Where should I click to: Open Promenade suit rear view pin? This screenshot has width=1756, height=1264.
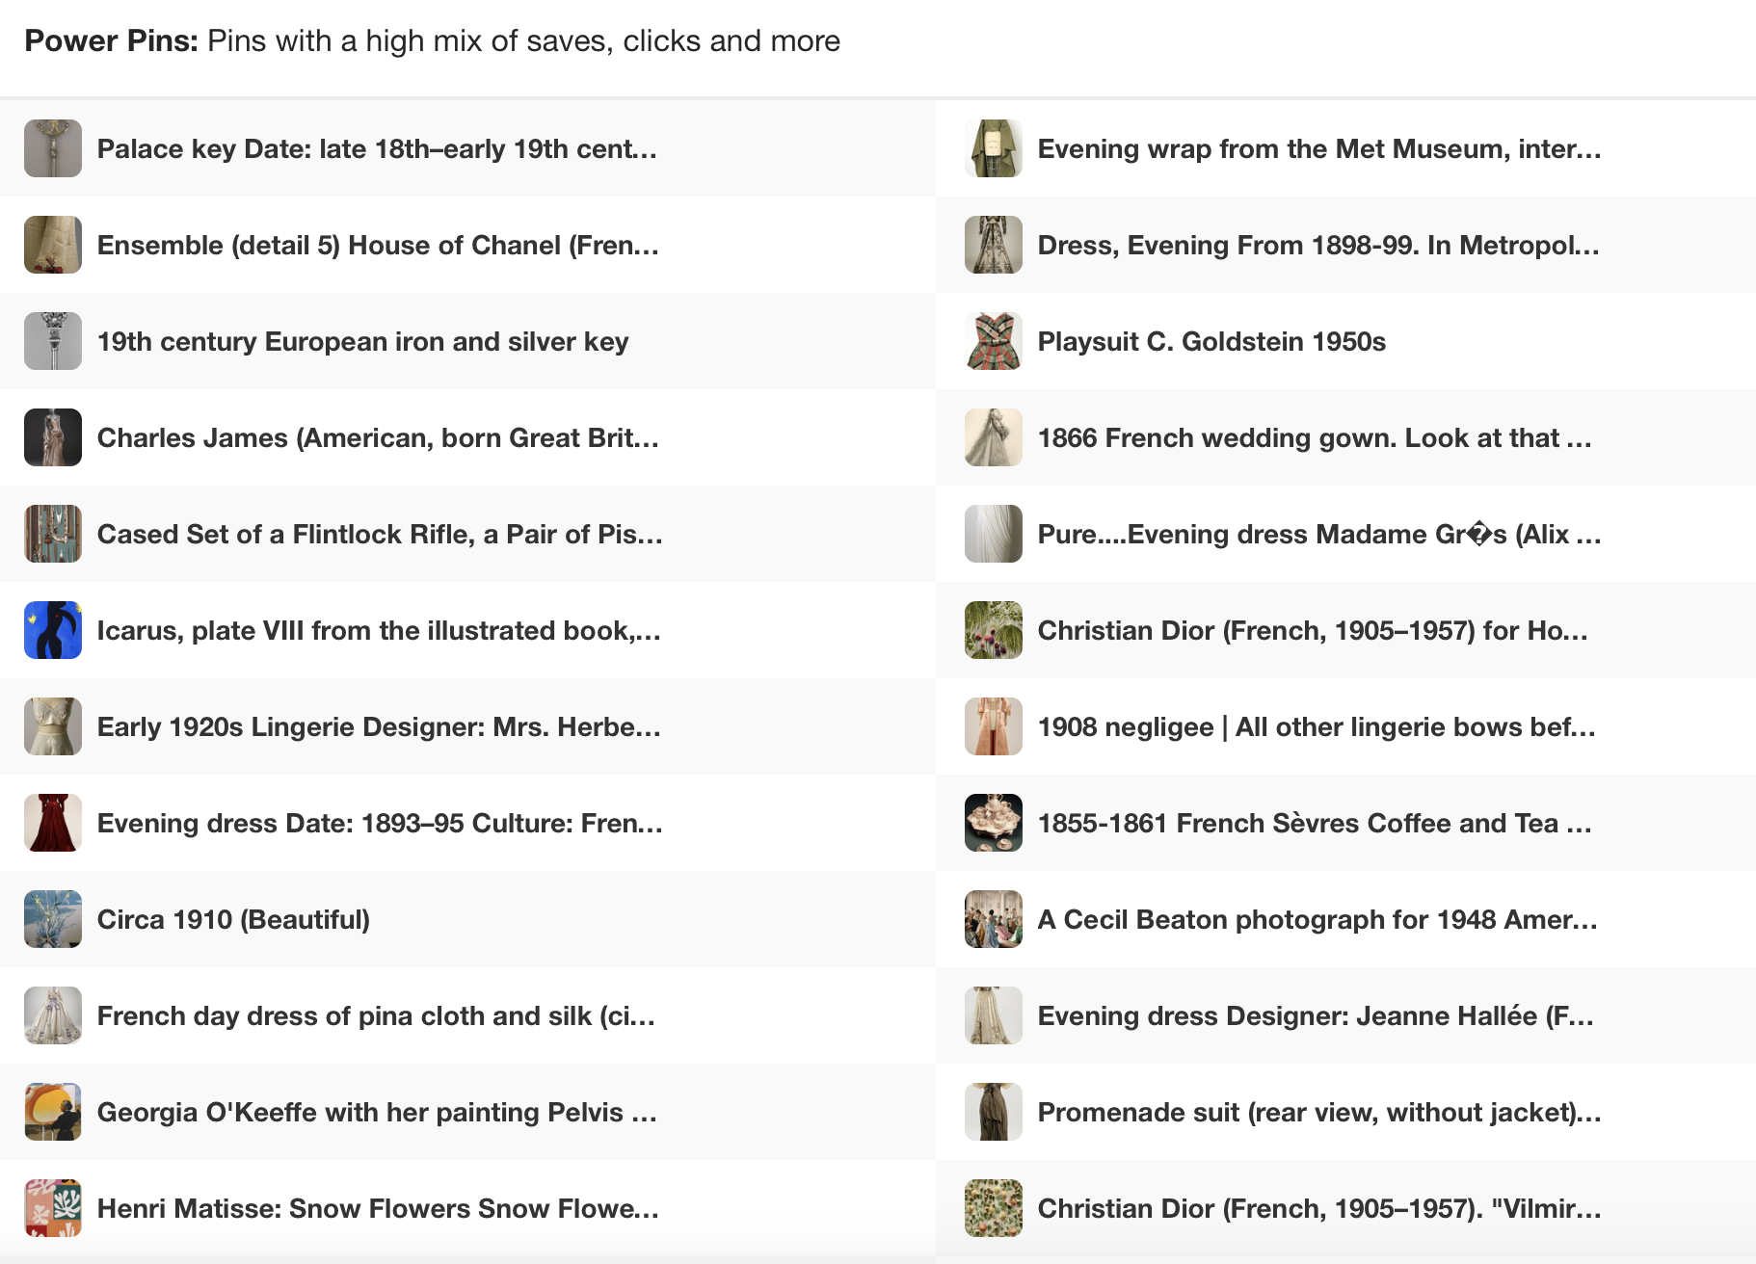[1318, 1112]
